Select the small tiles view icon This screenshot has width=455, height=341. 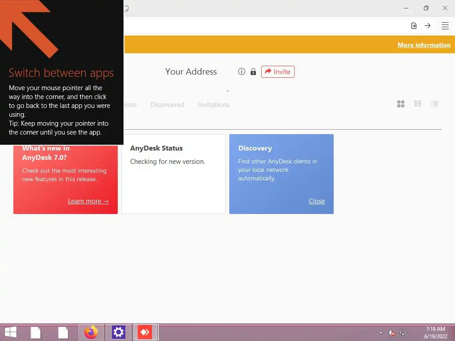click(x=418, y=104)
